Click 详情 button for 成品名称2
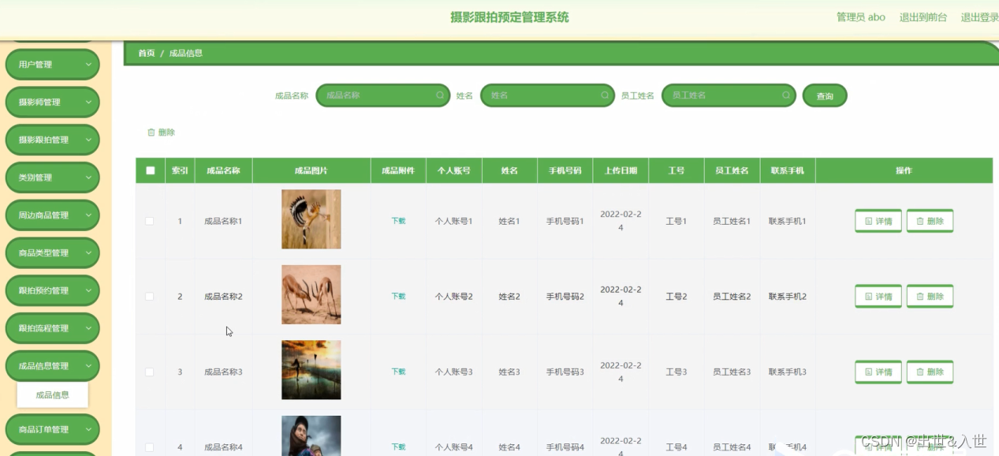The height and width of the screenshot is (456, 999). point(878,297)
